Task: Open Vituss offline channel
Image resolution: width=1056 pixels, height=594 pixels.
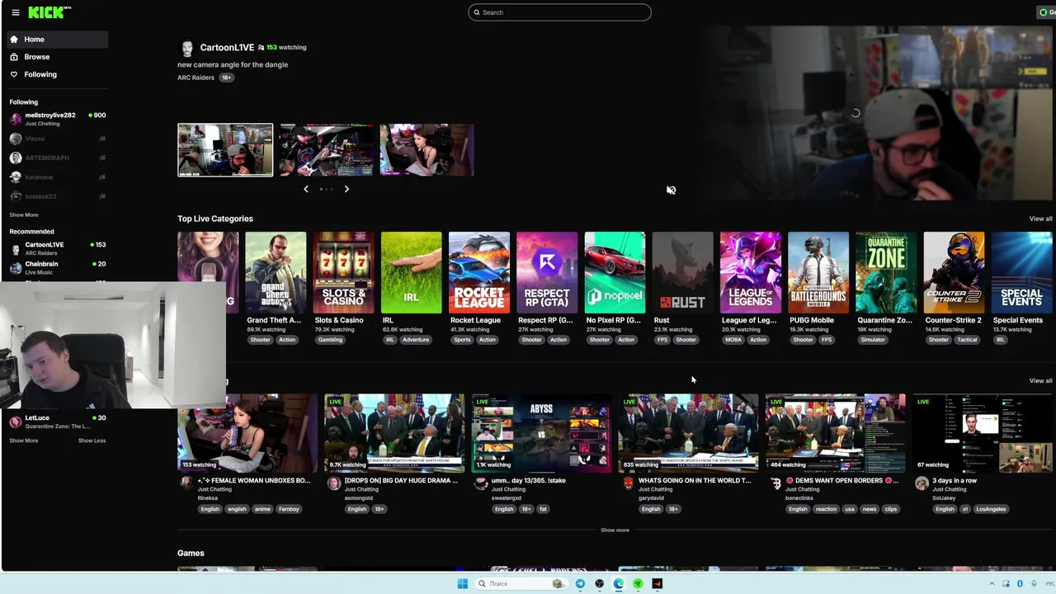Action: click(x=57, y=139)
